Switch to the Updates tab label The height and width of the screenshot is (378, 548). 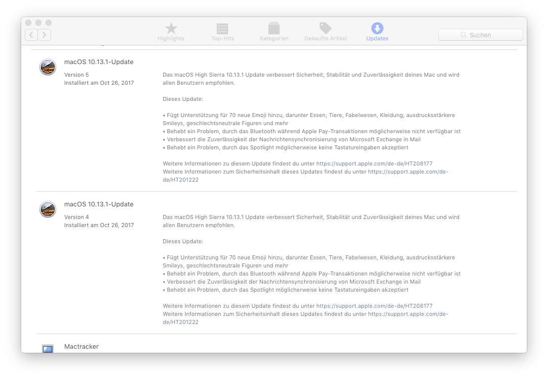[377, 38]
